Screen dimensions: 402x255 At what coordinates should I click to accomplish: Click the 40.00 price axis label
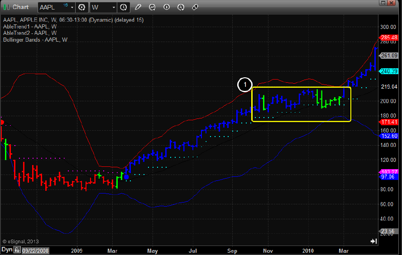(387, 219)
